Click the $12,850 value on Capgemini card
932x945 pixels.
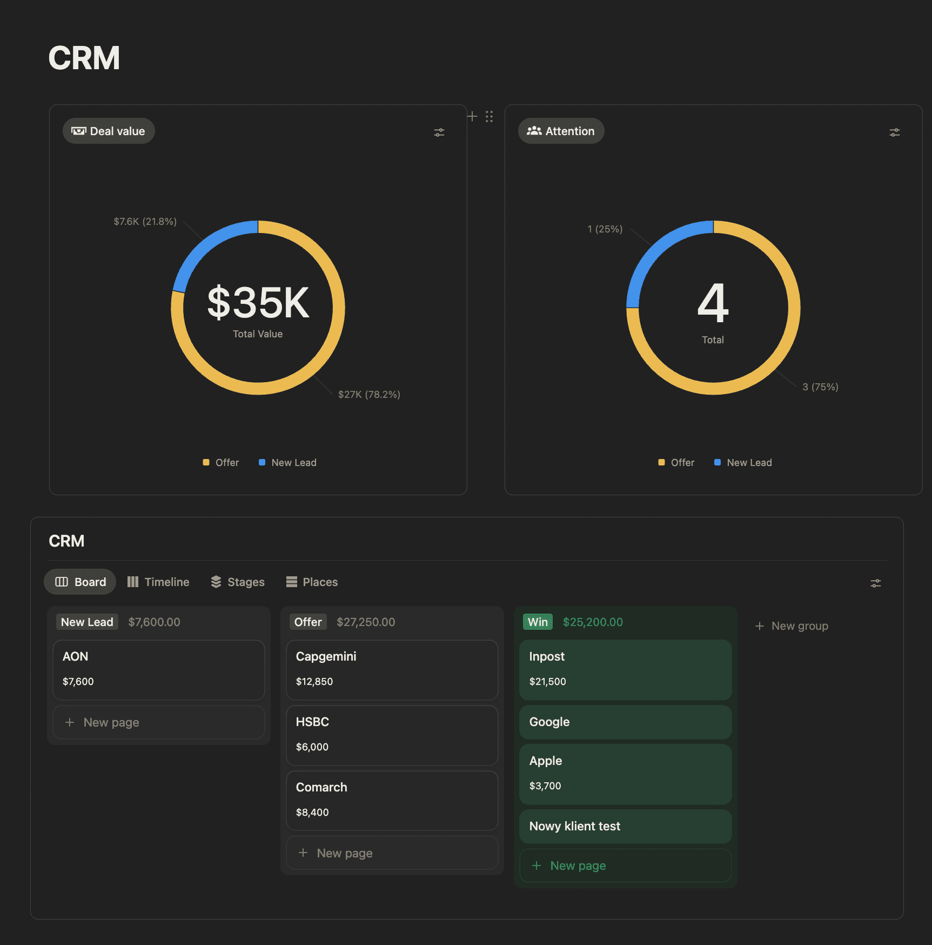314,682
